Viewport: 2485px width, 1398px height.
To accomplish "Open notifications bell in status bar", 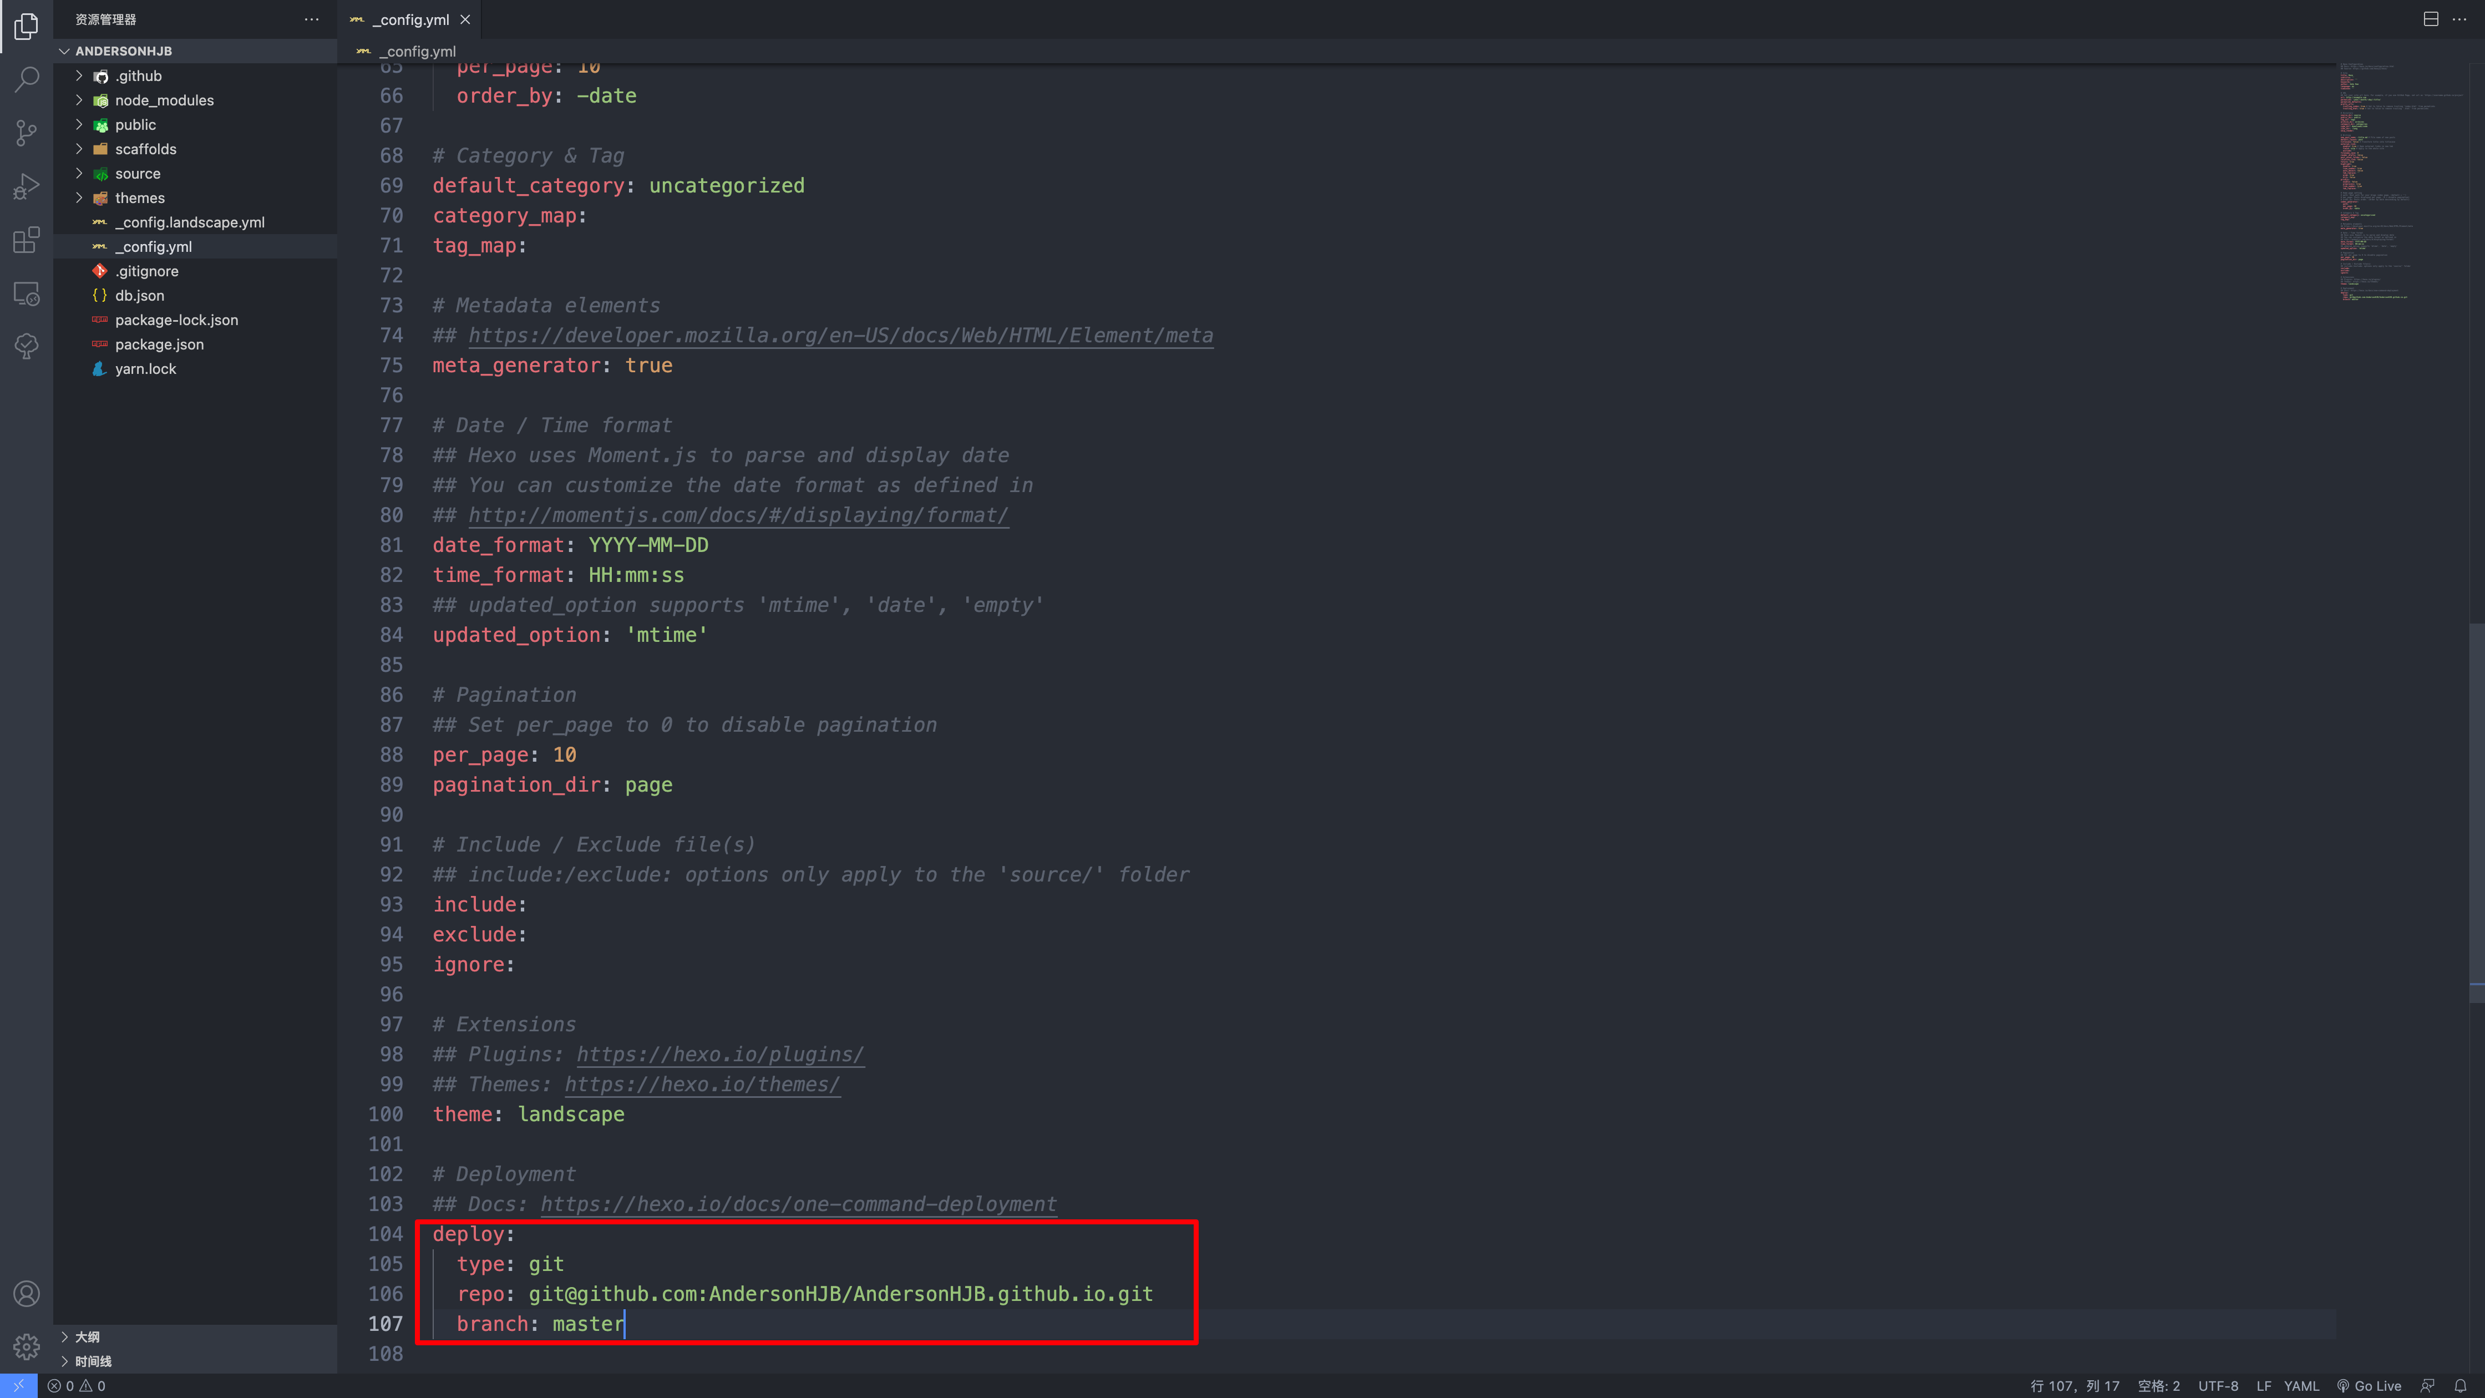I will coord(2461,1385).
